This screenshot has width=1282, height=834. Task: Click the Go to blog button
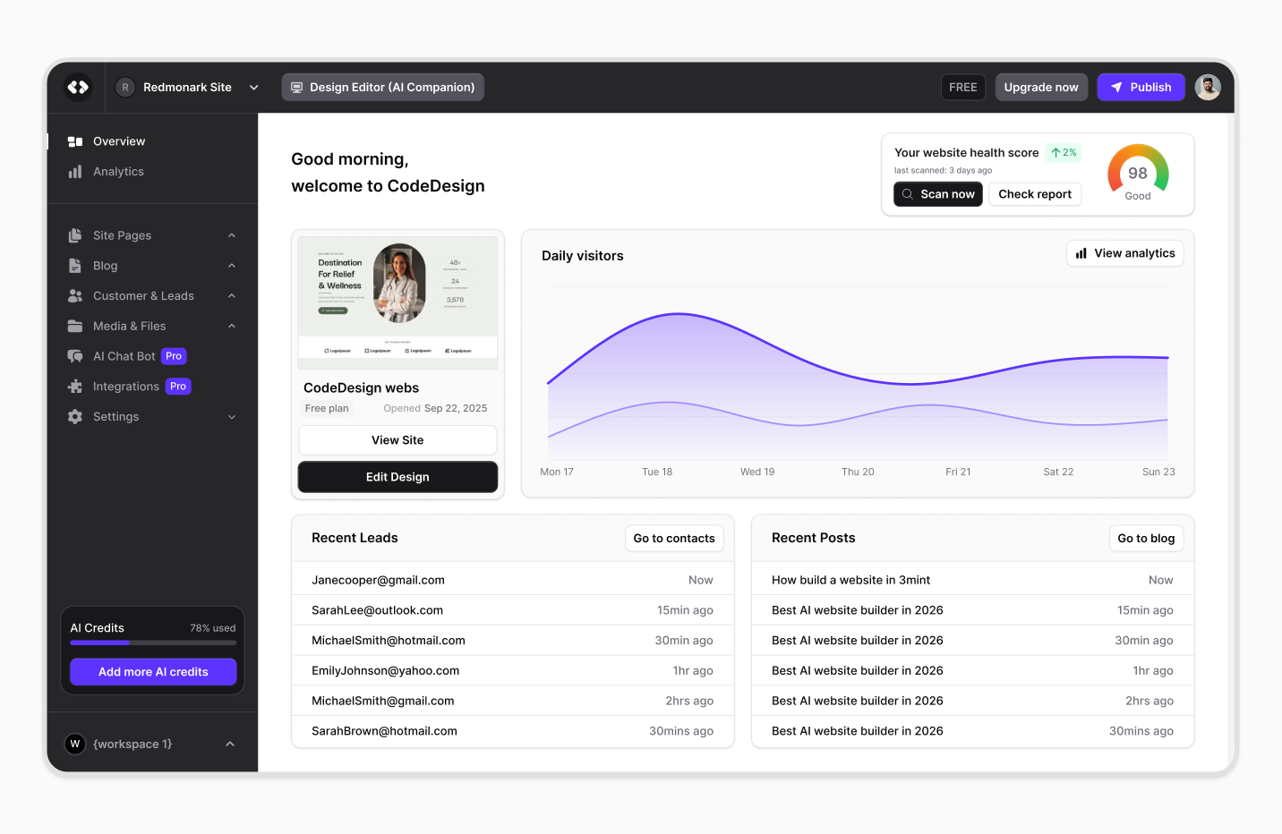point(1146,539)
